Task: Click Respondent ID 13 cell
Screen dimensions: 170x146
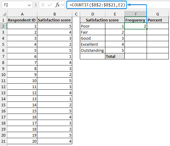Action: pos(22,99)
